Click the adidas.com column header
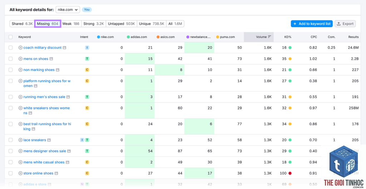366x189 pixels. tap(137, 37)
